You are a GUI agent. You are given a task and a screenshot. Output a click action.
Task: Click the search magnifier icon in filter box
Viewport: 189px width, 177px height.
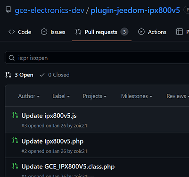[x=12, y=58]
